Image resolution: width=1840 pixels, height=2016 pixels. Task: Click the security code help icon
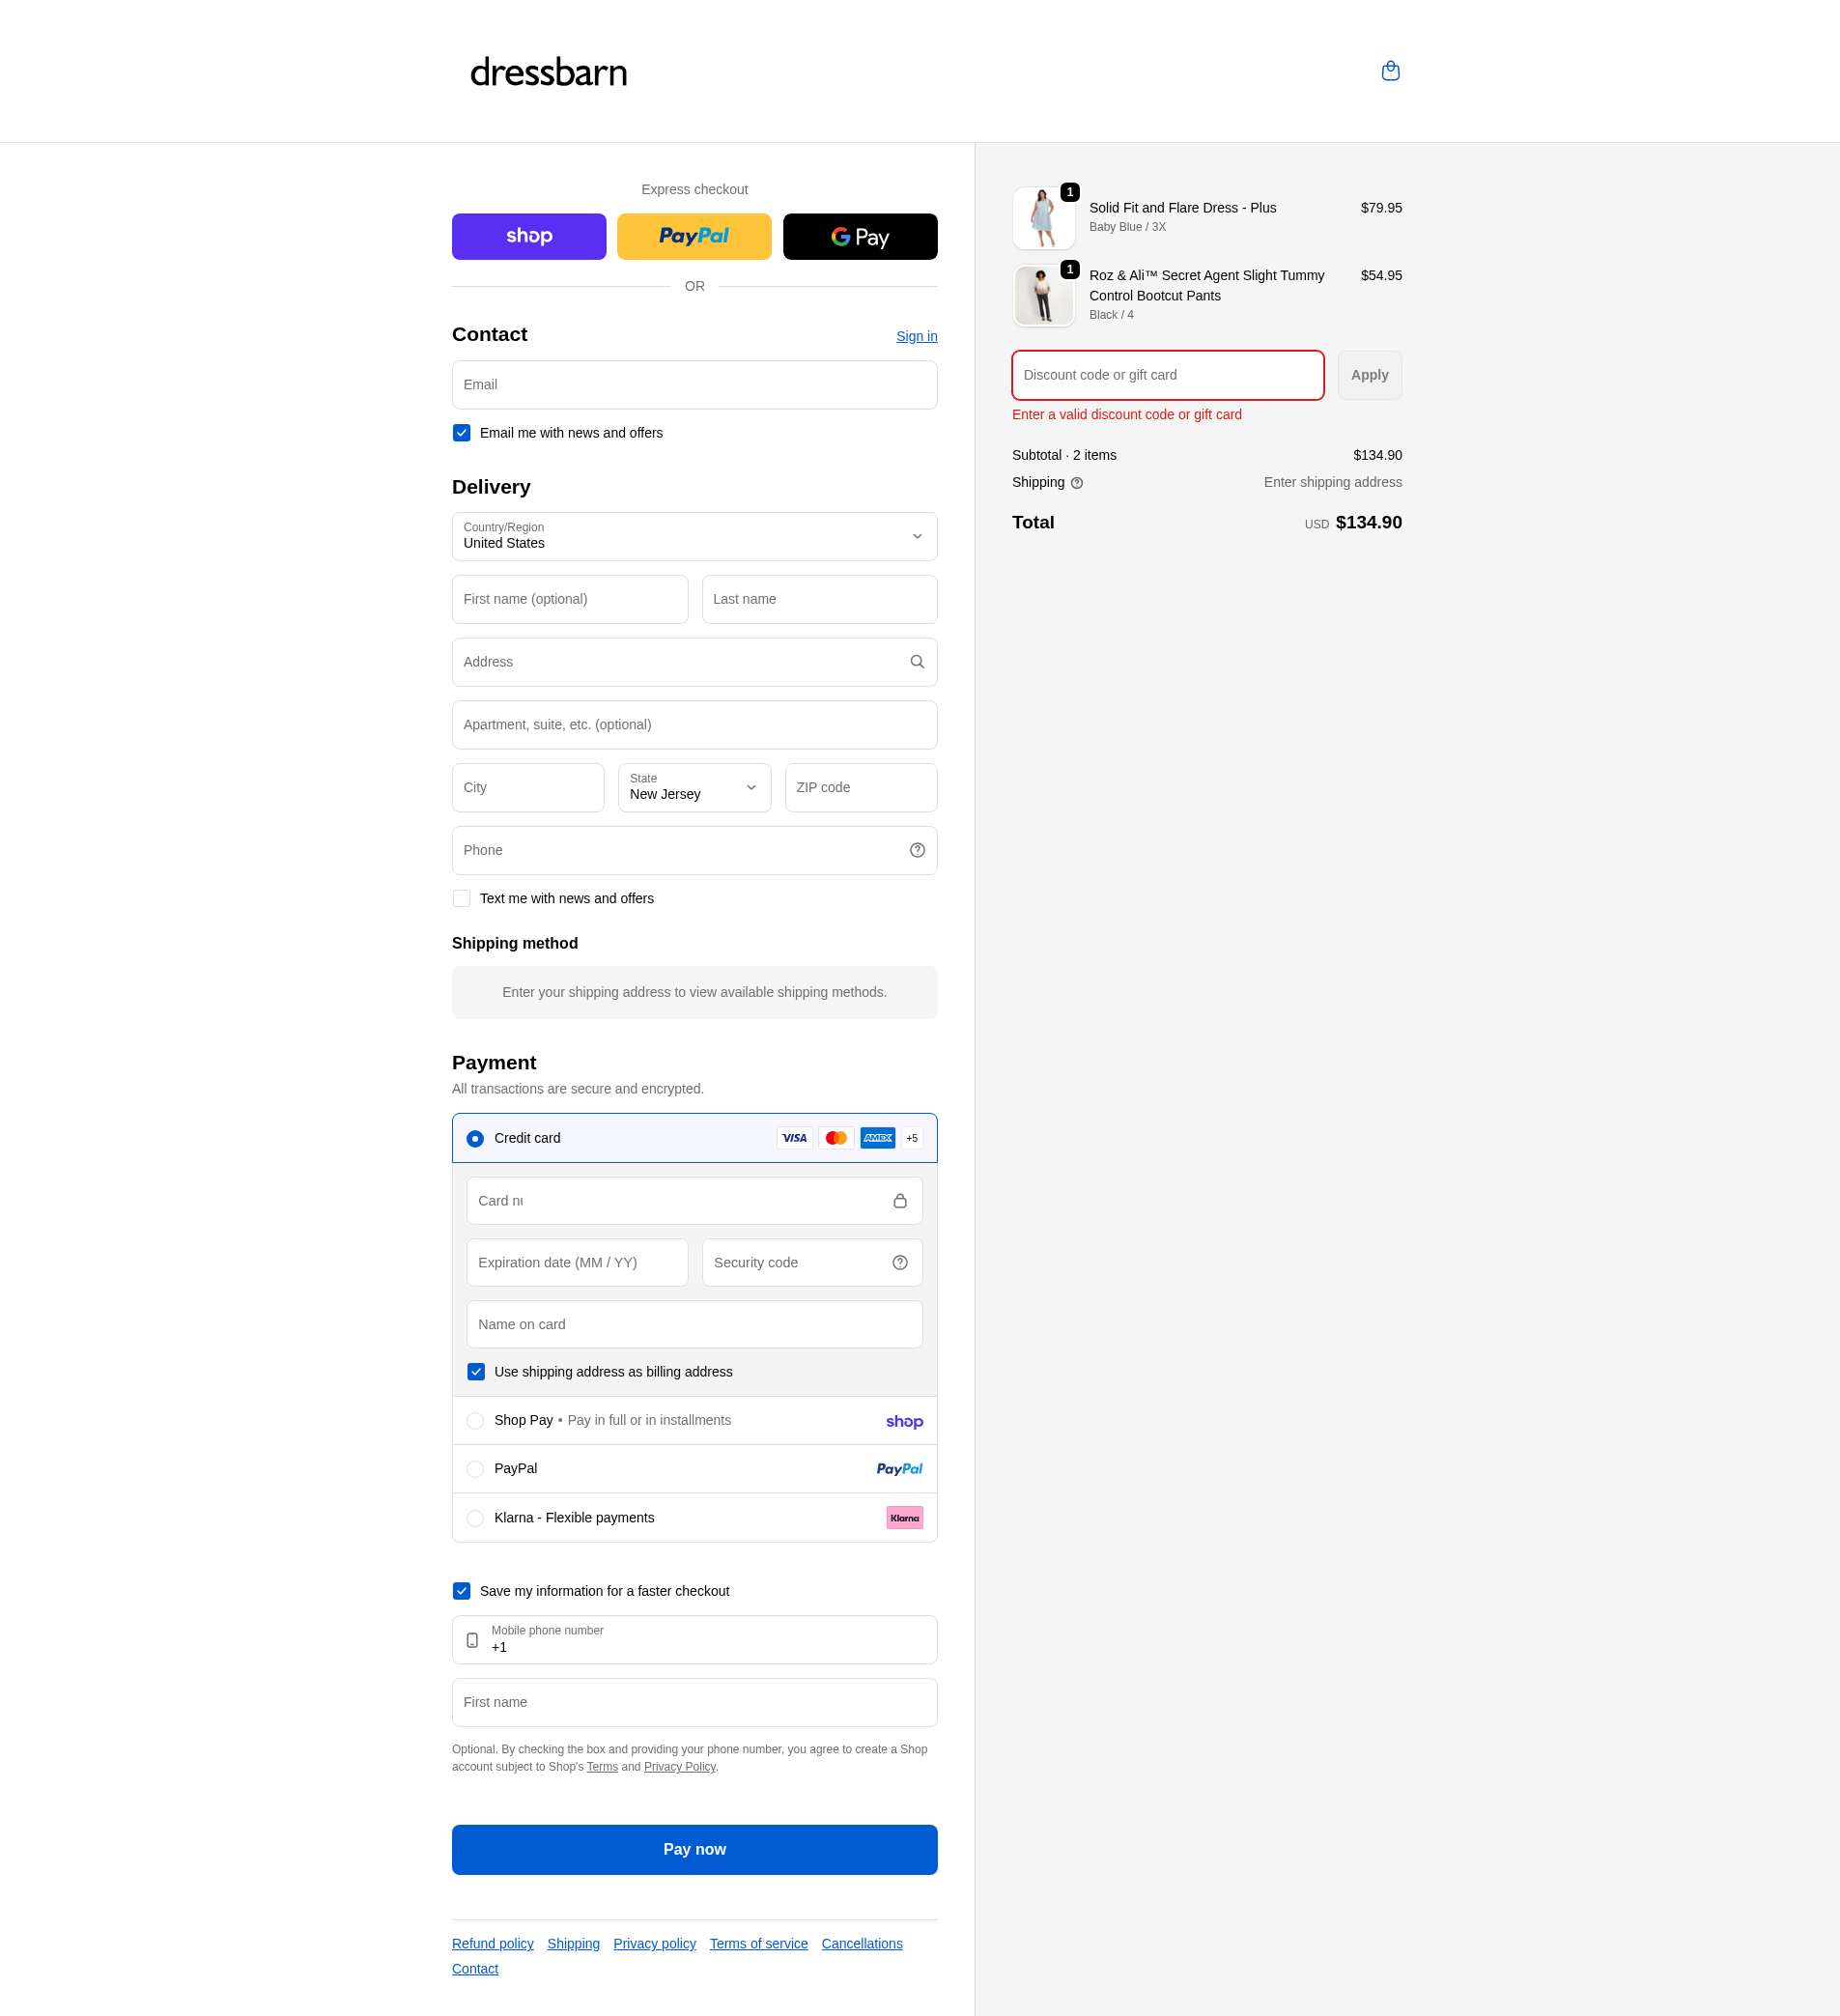[900, 1263]
